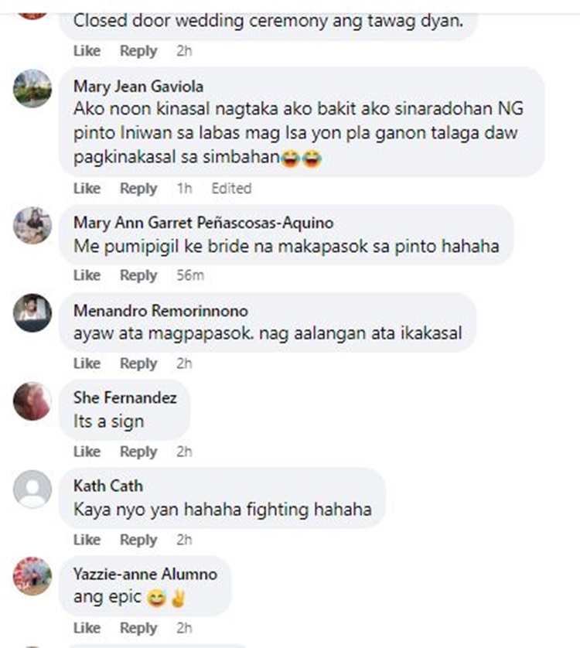
Task: Open Mary Ann Garret Peñascosas-Aquino's avatar
Action: tap(32, 225)
